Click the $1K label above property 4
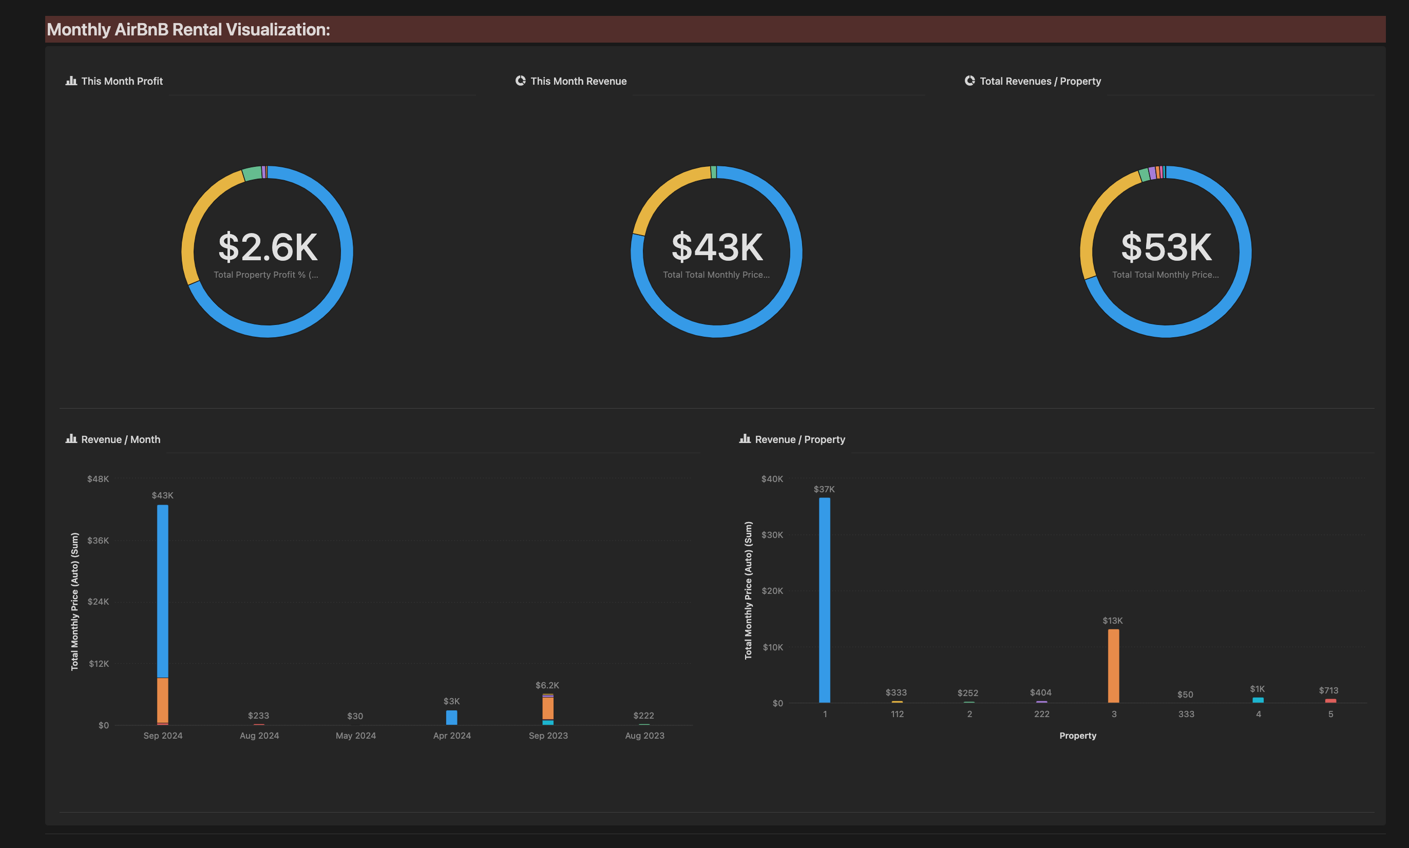This screenshot has width=1409, height=848. pos(1258,689)
